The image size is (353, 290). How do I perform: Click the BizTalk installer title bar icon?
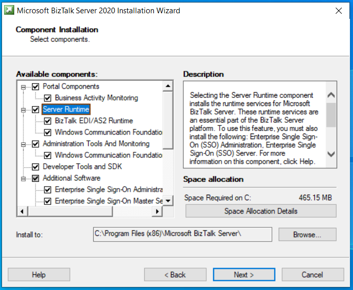pos(9,10)
